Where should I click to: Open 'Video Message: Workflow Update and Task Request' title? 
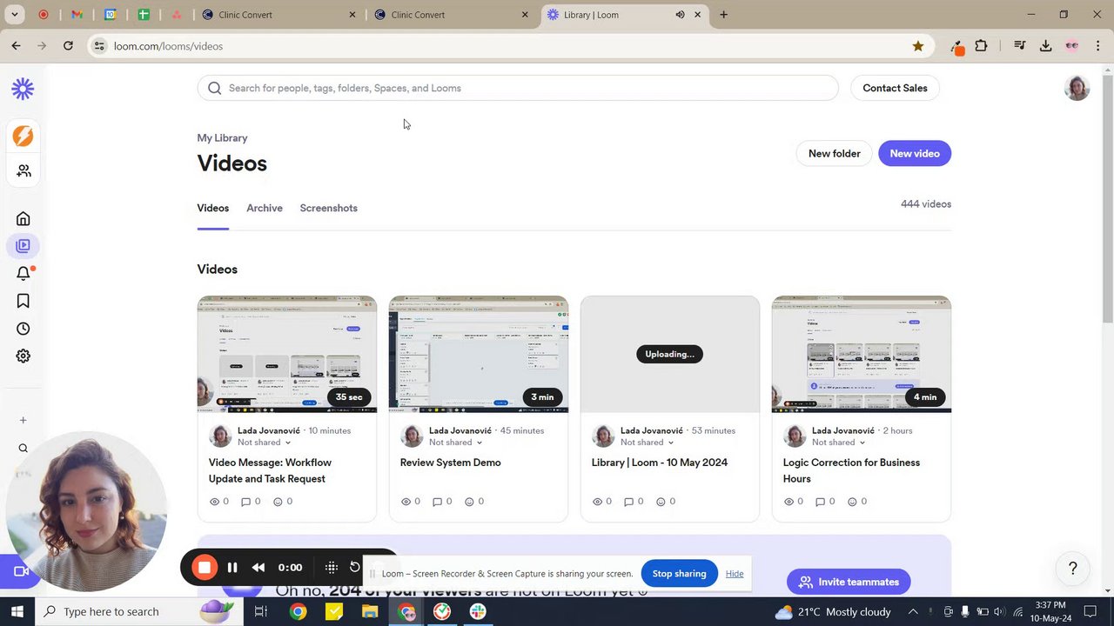[270, 470]
